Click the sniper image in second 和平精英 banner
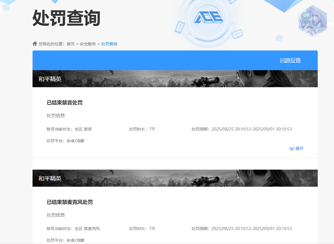The image size is (334, 244). (205, 180)
